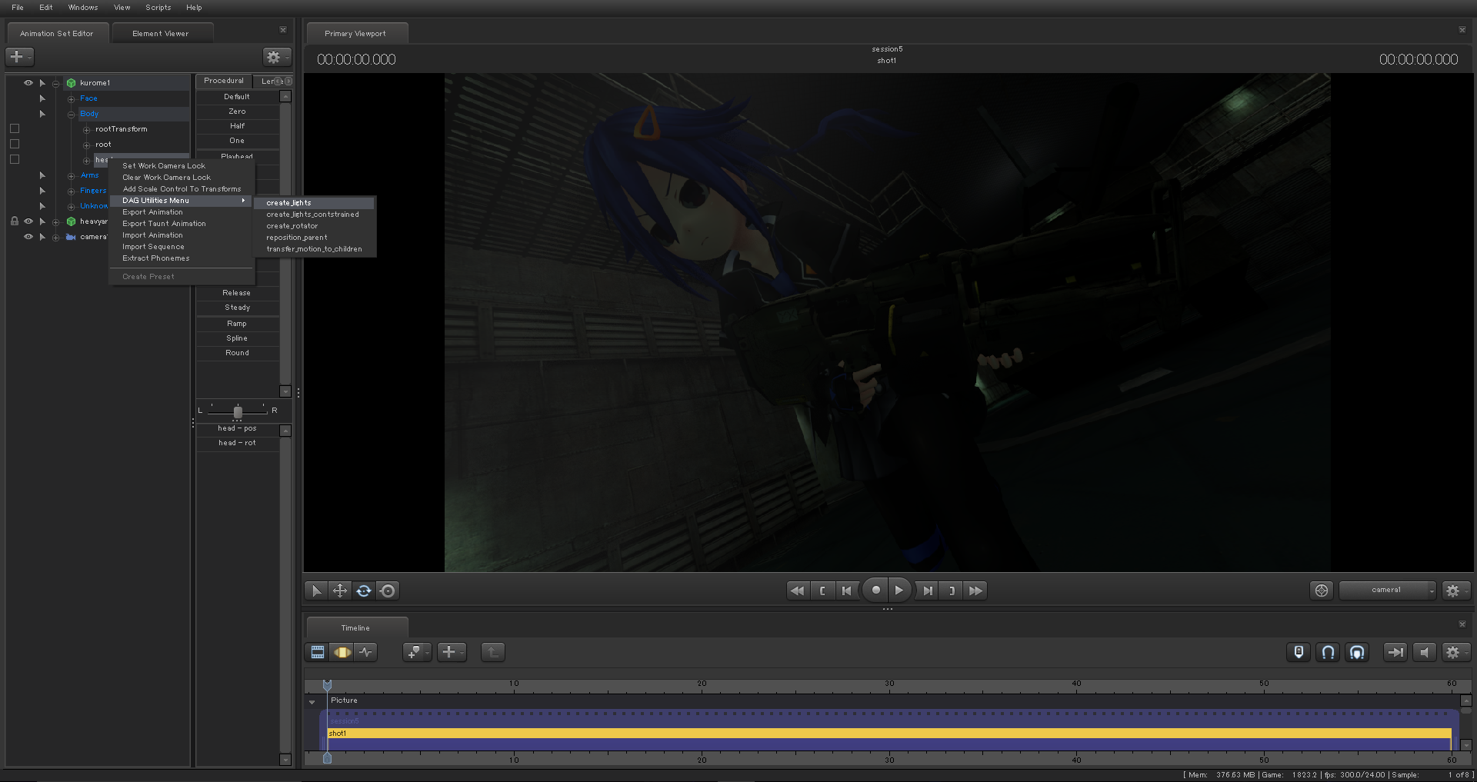Toggle visibility eye for kurome1

(28, 83)
